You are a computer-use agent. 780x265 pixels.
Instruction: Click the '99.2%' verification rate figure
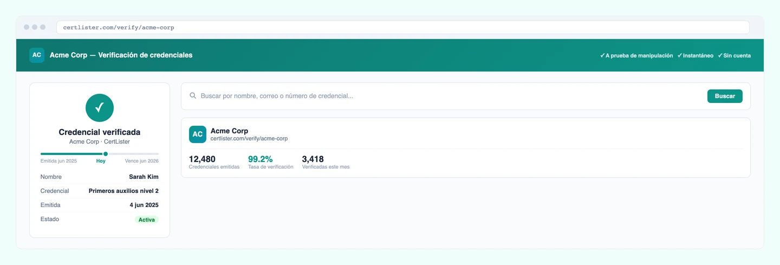pyautogui.click(x=260, y=159)
